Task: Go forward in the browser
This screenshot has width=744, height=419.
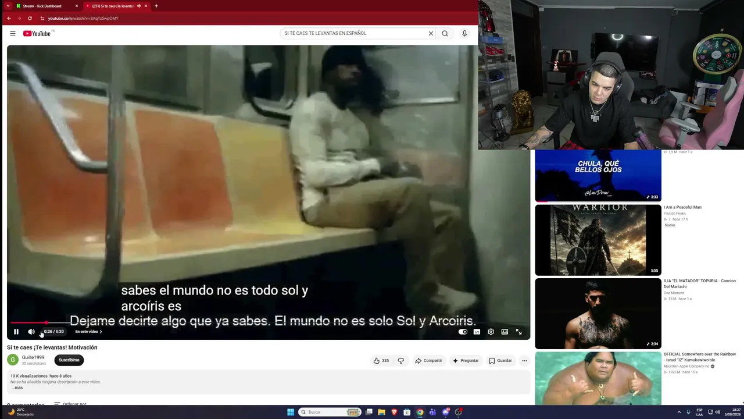Action: tap(19, 18)
